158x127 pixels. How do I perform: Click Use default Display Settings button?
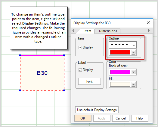[97, 110]
